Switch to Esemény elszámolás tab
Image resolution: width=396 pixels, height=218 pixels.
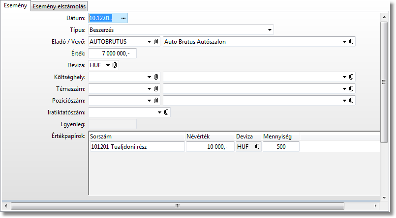60,6
